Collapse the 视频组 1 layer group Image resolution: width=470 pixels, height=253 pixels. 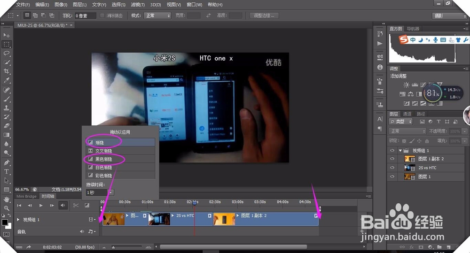pyautogui.click(x=400, y=150)
